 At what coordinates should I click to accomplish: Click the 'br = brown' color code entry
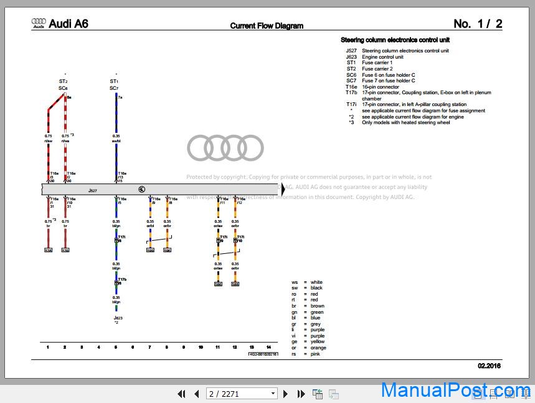click(308, 306)
